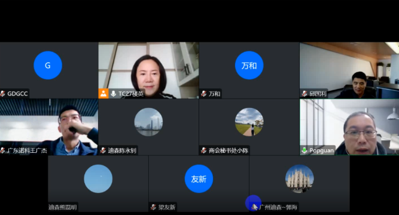The height and width of the screenshot is (215, 399).
Task: Click the 邱国利 name label
Action: click(x=318, y=94)
